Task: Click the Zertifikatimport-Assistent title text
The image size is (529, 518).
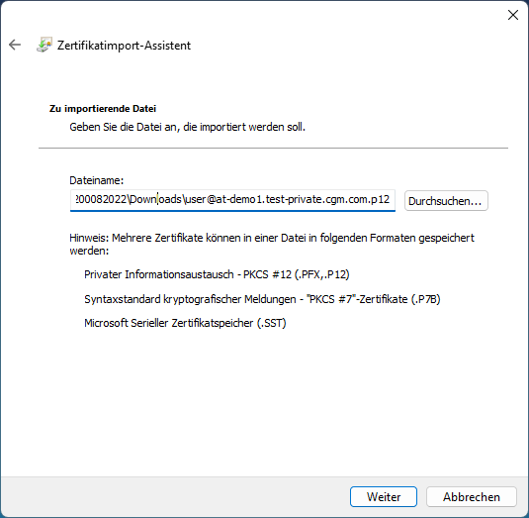Action: click(x=124, y=46)
